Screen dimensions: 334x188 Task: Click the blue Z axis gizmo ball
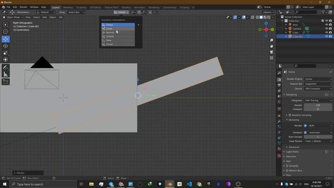[266, 23]
